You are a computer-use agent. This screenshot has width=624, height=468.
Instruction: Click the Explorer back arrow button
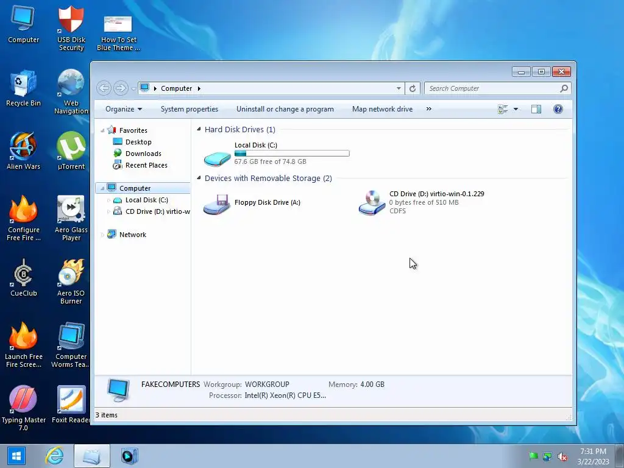(x=104, y=88)
